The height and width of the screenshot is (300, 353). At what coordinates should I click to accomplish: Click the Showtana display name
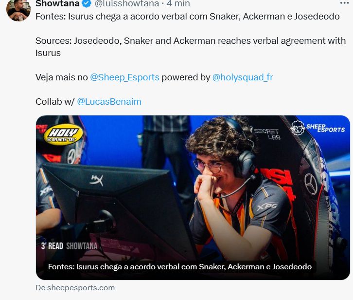click(57, 3)
